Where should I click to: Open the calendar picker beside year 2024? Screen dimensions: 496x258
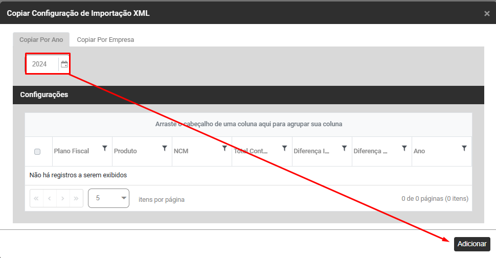coord(64,64)
